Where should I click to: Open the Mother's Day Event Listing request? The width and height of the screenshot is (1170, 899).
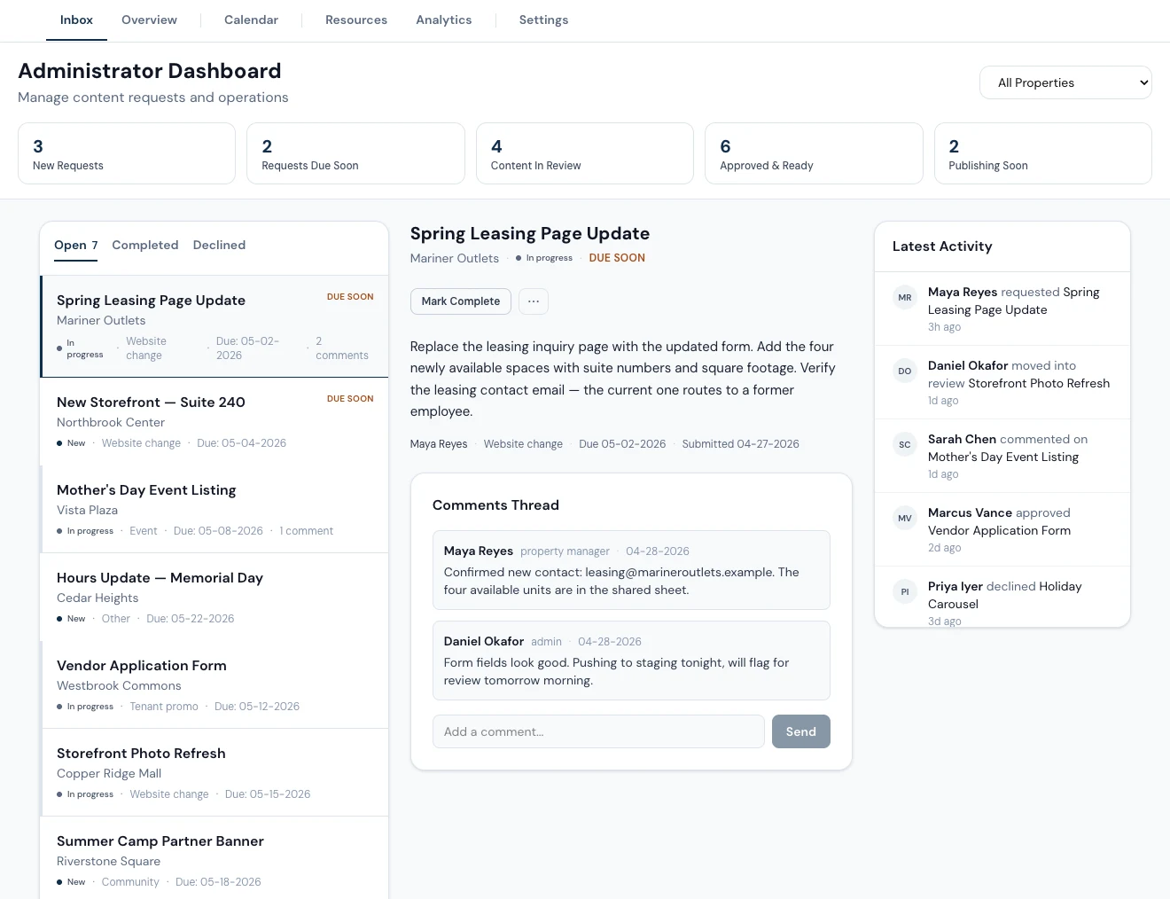[x=214, y=510]
